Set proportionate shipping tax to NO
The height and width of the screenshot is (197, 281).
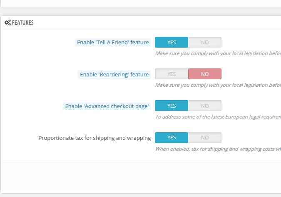pyautogui.click(x=205, y=138)
